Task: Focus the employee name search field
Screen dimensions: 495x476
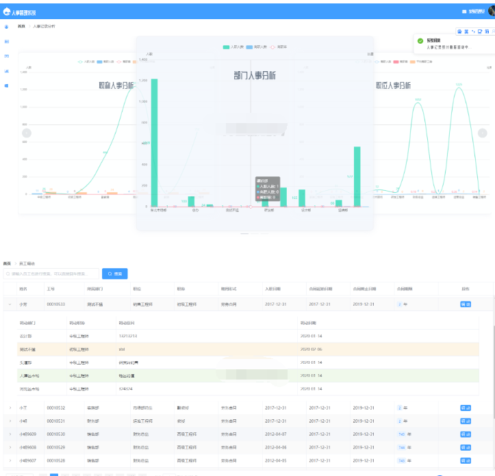Action: (x=51, y=274)
